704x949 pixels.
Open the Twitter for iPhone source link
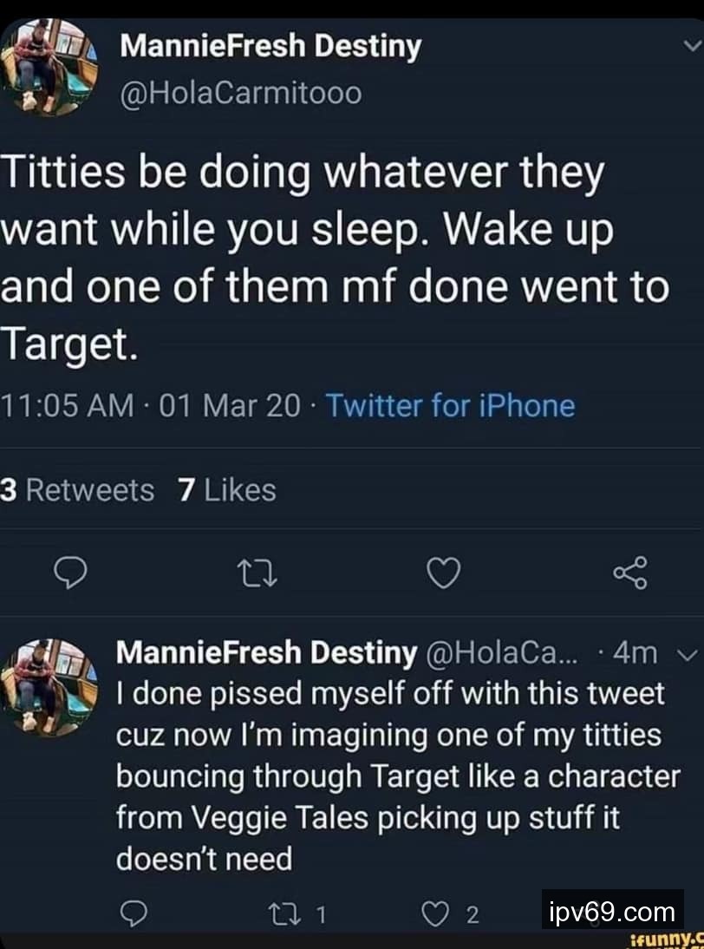click(450, 405)
